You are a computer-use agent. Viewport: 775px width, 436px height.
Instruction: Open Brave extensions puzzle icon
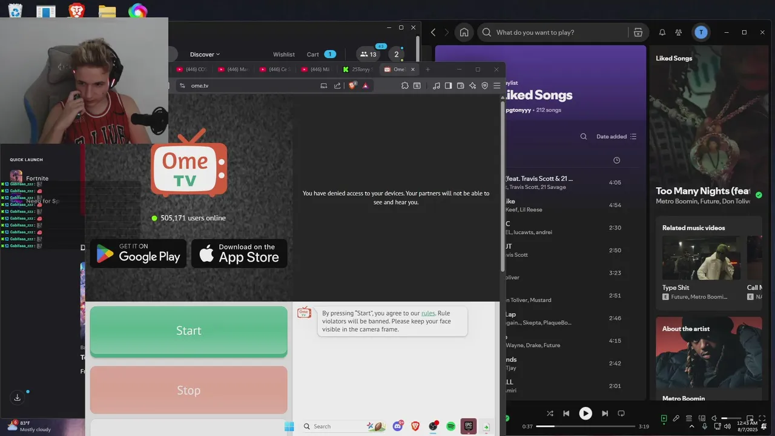tap(405, 86)
